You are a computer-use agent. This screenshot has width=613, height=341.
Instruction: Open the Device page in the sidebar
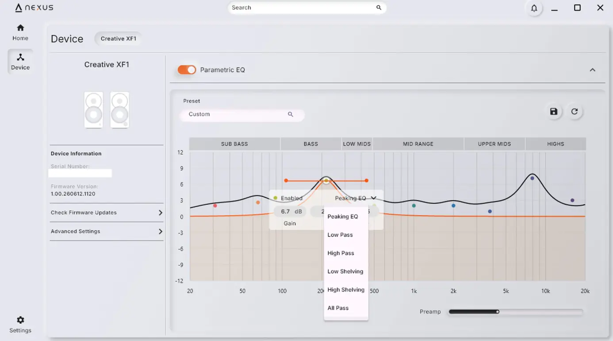pyautogui.click(x=20, y=62)
